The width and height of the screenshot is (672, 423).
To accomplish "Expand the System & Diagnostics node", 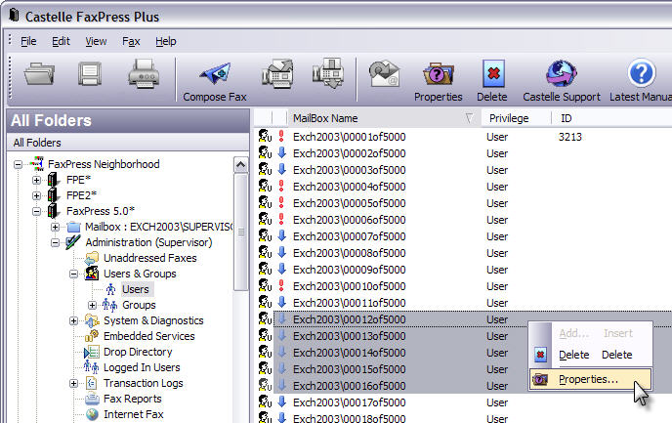I will pyautogui.click(x=73, y=320).
